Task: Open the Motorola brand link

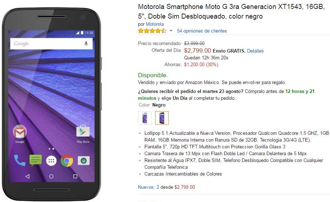Action: coord(155,24)
